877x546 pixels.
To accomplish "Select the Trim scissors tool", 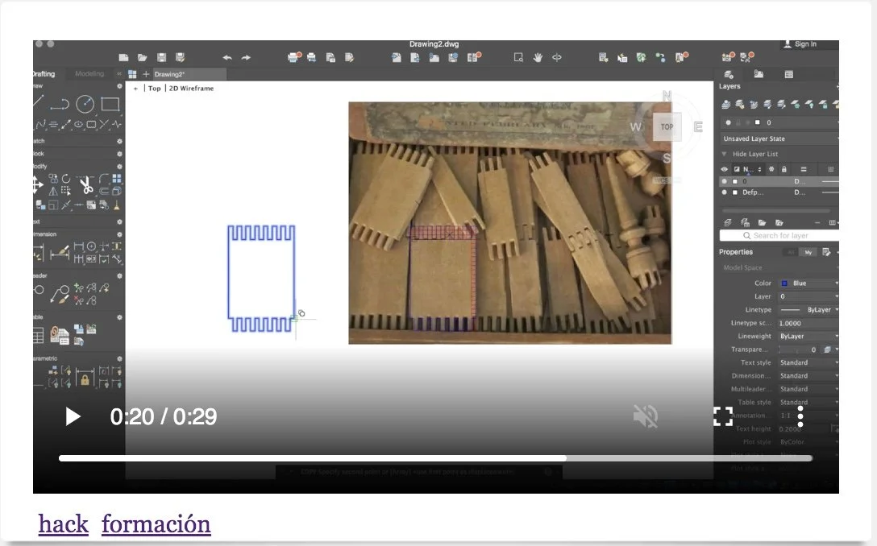I will coord(86,184).
